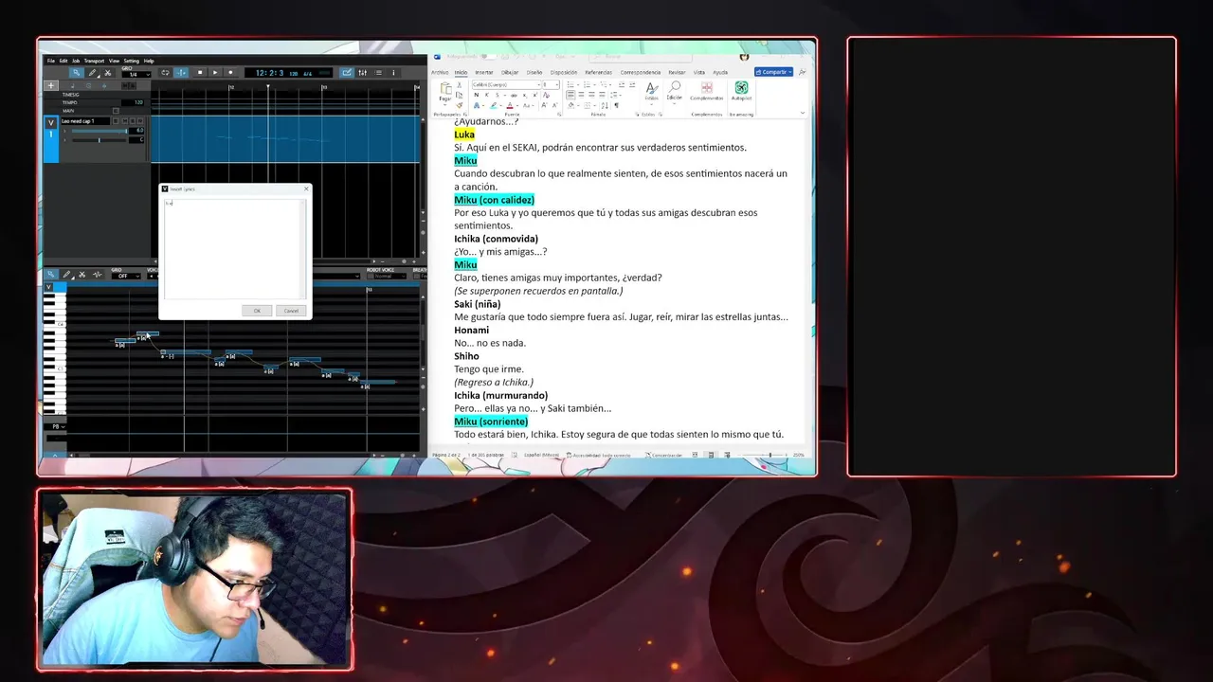
Task: Adjust the Leo need cap 1 pan slider
Action: tap(100, 140)
